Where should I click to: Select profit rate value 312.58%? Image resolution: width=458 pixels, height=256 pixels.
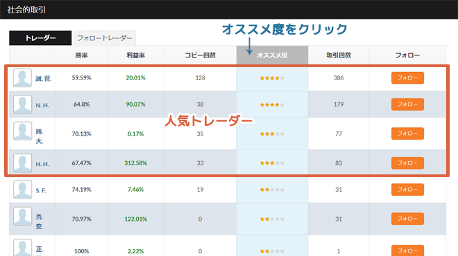[x=135, y=163]
